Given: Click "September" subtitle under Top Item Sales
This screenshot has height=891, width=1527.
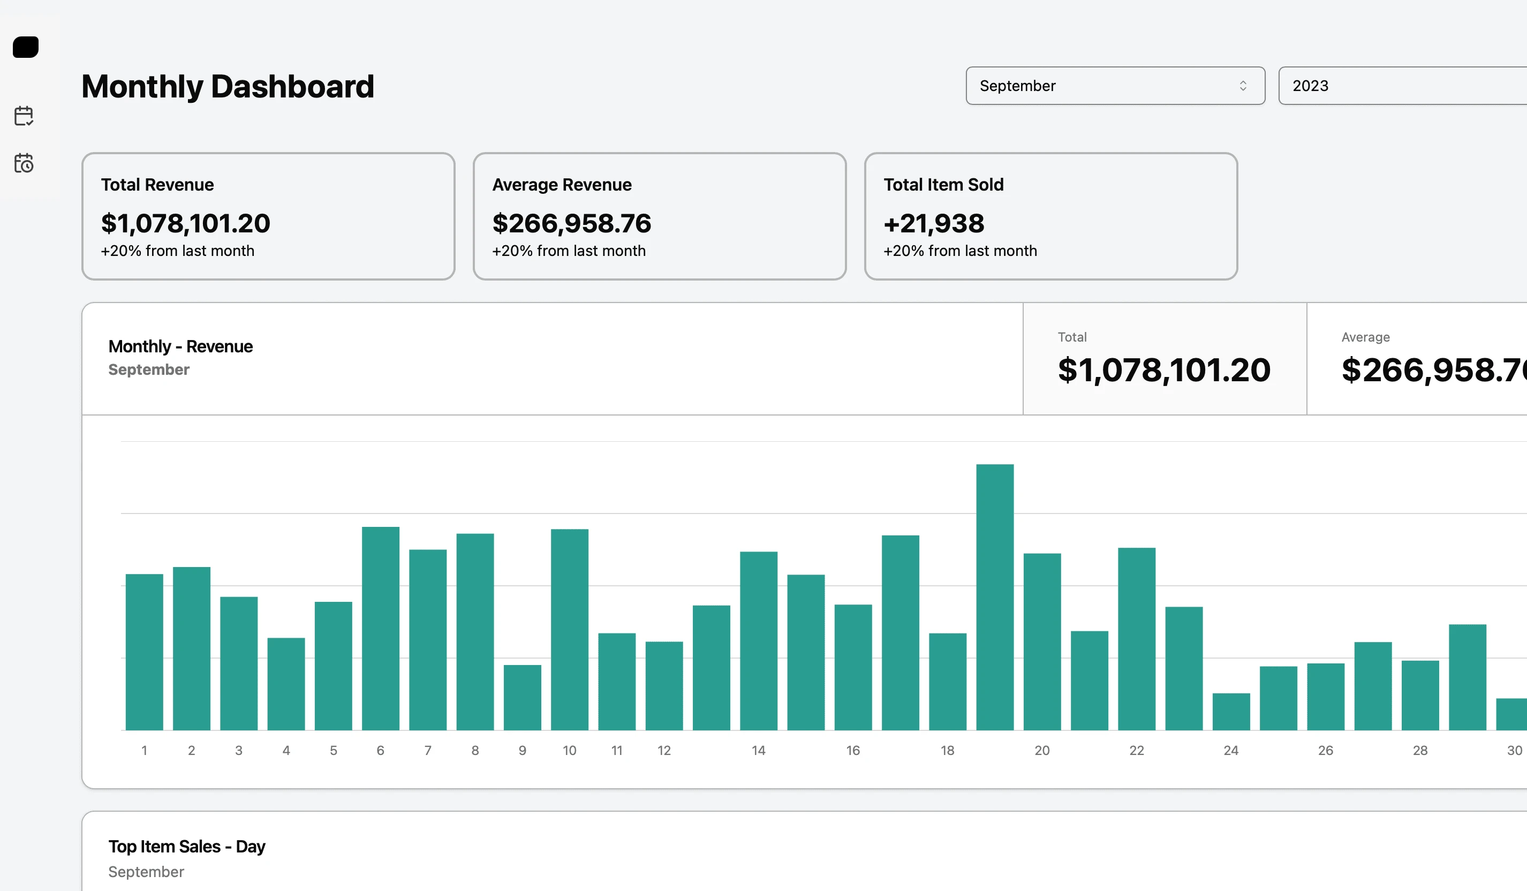Looking at the screenshot, I should (x=146, y=872).
